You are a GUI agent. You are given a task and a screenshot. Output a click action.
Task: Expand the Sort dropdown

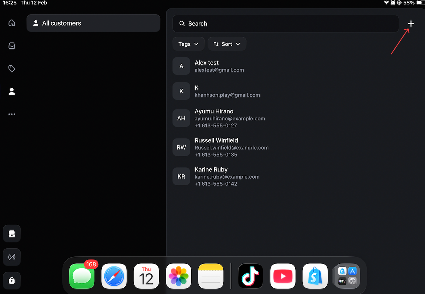coord(227,44)
